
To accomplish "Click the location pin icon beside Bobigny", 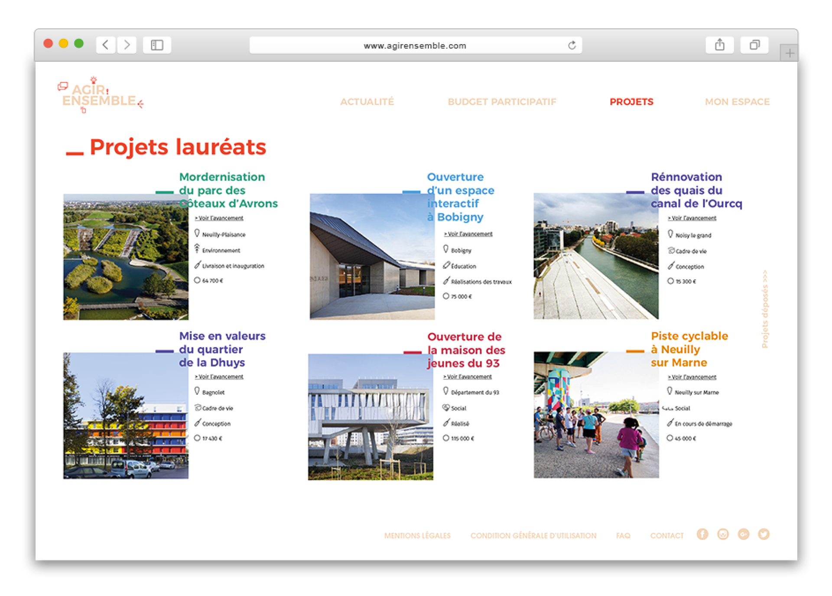I will [446, 249].
